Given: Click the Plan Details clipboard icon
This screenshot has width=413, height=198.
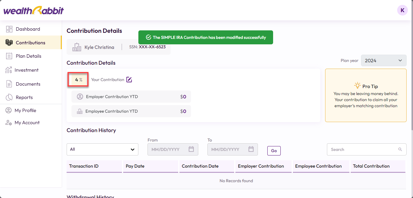Looking at the screenshot, I should click(x=9, y=56).
